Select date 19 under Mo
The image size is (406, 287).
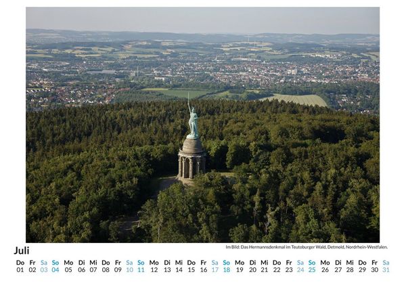[240, 270]
